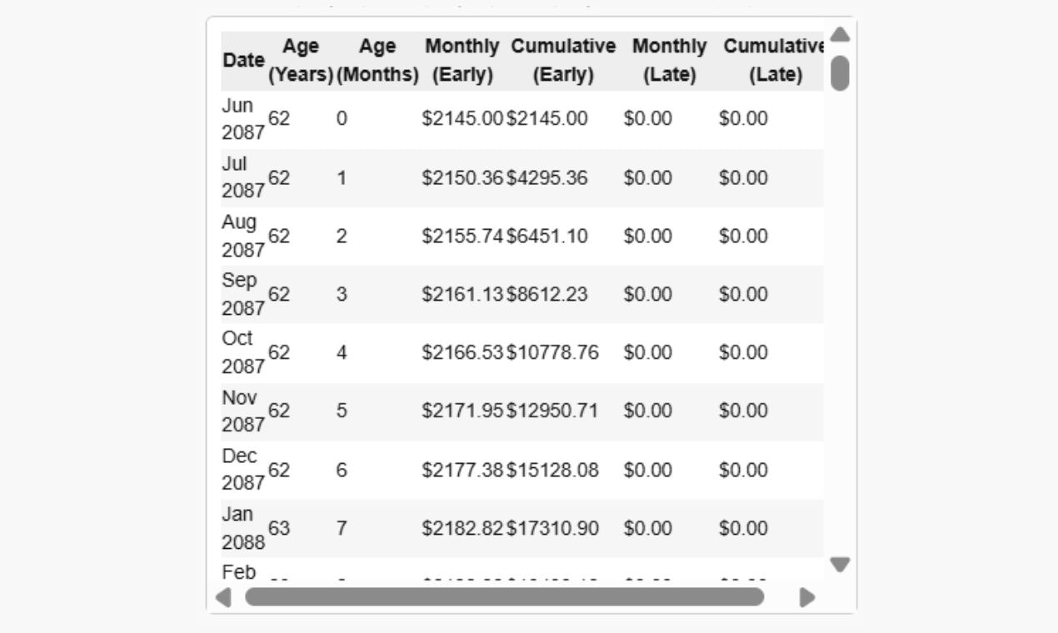Select the Cumulative (Early) column header
Image resolution: width=1058 pixels, height=633 pixels.
click(563, 61)
